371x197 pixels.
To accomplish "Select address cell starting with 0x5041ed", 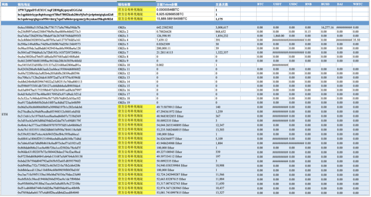I will 49,53.
